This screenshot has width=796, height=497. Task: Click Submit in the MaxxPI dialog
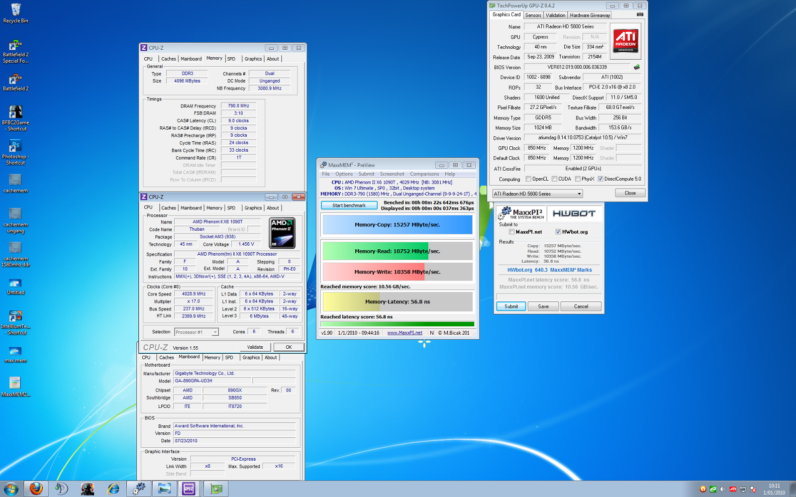pyautogui.click(x=511, y=306)
